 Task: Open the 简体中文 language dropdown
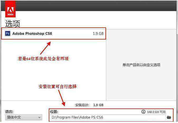tap(24, 117)
